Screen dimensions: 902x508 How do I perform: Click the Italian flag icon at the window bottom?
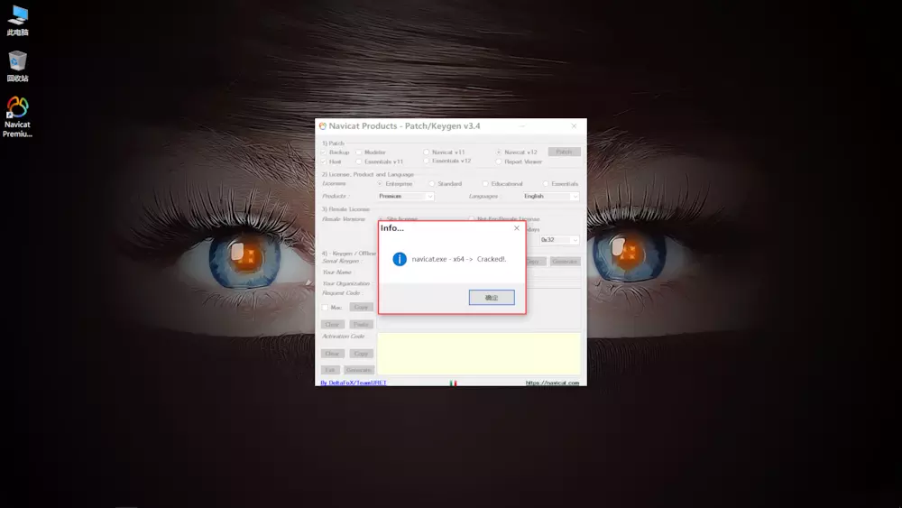pyautogui.click(x=454, y=383)
